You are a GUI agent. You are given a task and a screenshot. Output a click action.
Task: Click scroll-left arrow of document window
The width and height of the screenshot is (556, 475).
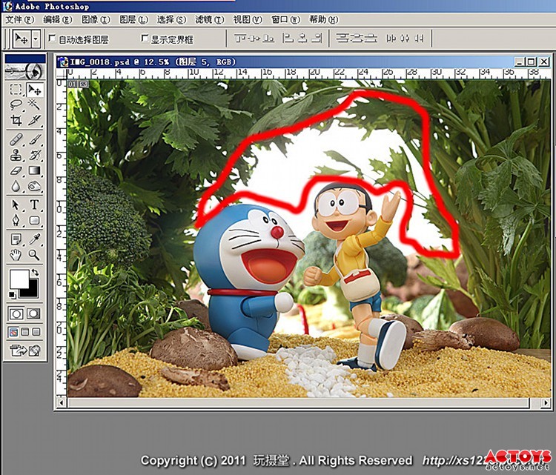click(x=62, y=403)
